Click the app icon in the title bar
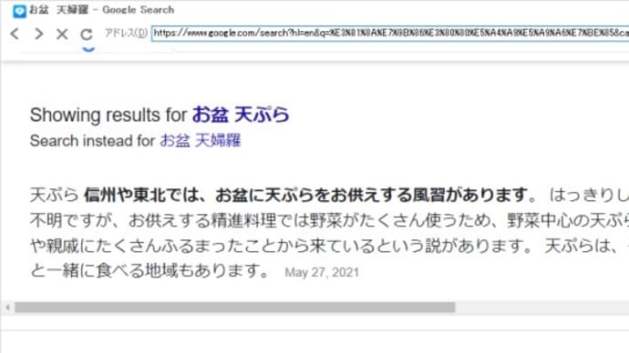 pos(19,11)
